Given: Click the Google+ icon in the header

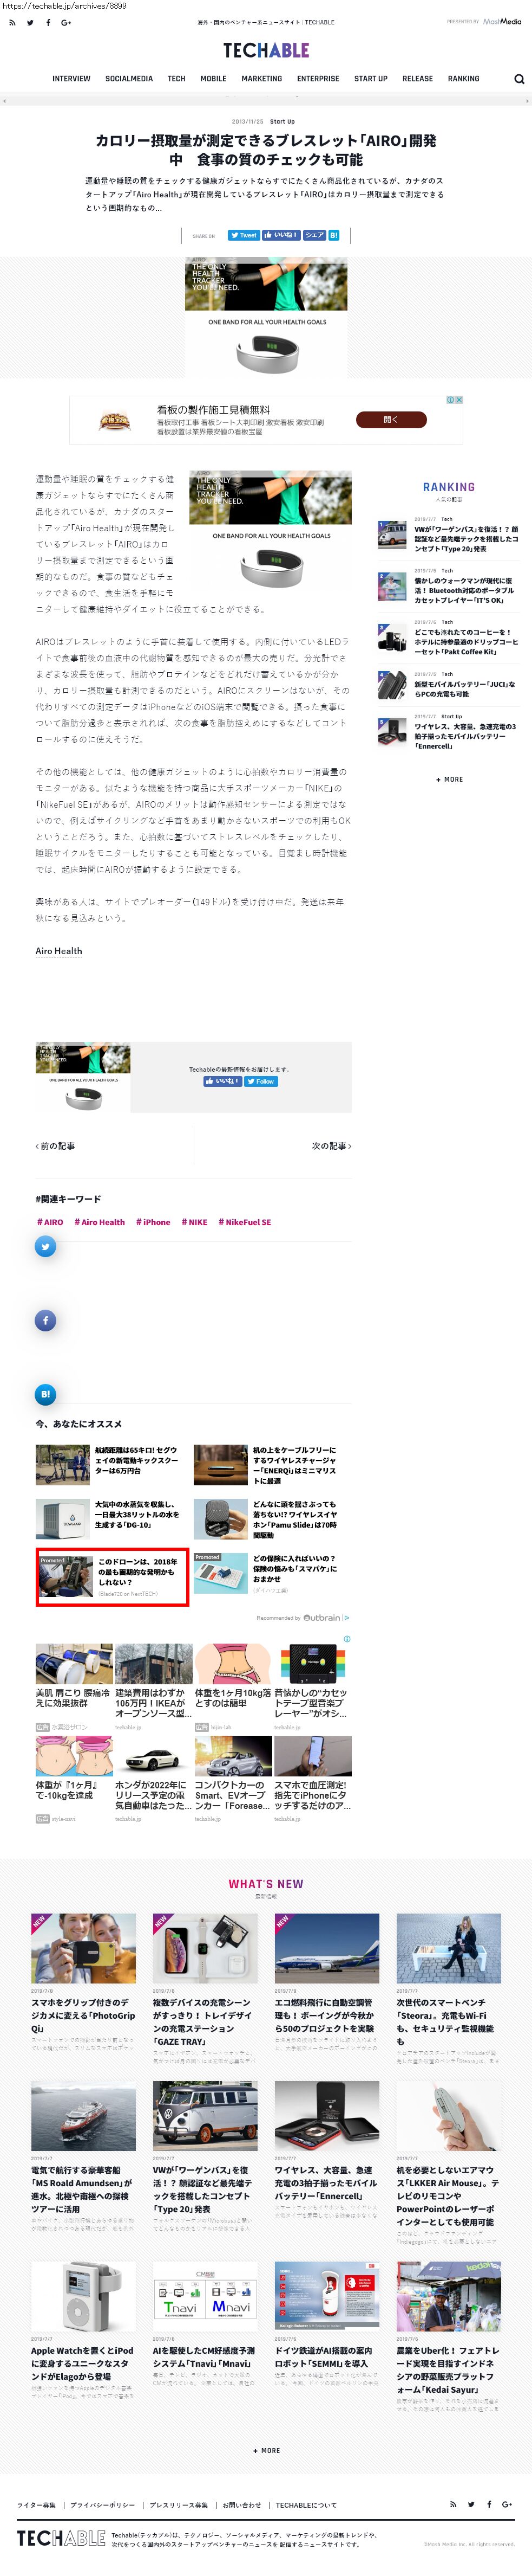Looking at the screenshot, I should (x=66, y=22).
